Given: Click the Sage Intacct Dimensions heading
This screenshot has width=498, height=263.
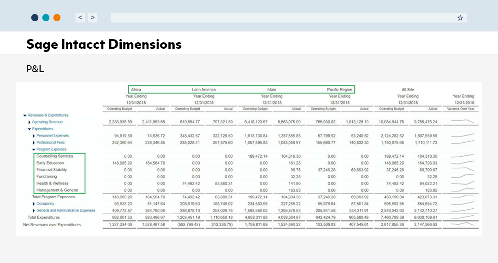Looking at the screenshot, I should coord(104,44).
